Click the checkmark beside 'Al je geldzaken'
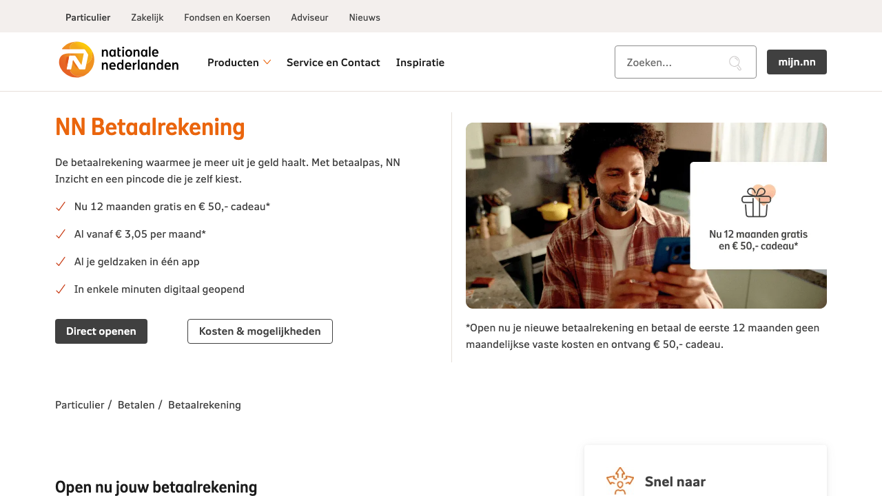This screenshot has height=496, width=882. (61, 262)
